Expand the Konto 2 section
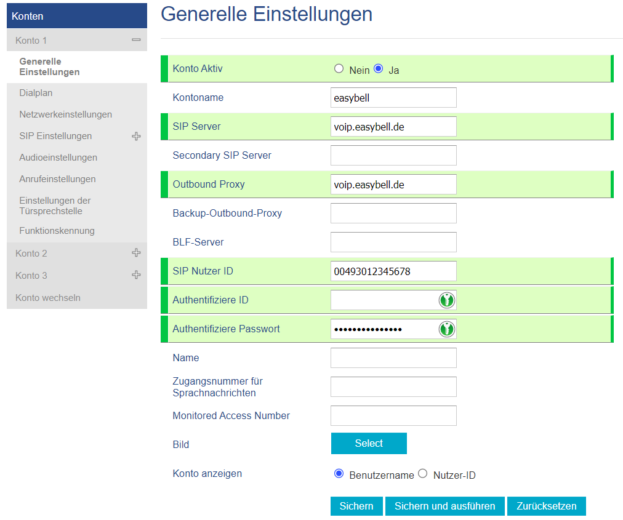The width and height of the screenshot is (623, 520). click(x=136, y=253)
